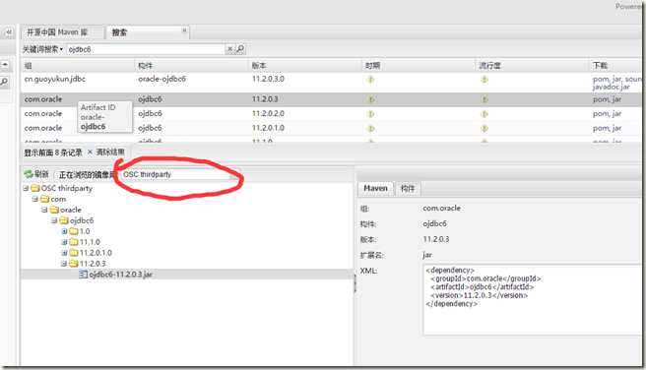Click the magnifier icon in the left sidebar
This screenshot has width=646, height=370.
4,82
